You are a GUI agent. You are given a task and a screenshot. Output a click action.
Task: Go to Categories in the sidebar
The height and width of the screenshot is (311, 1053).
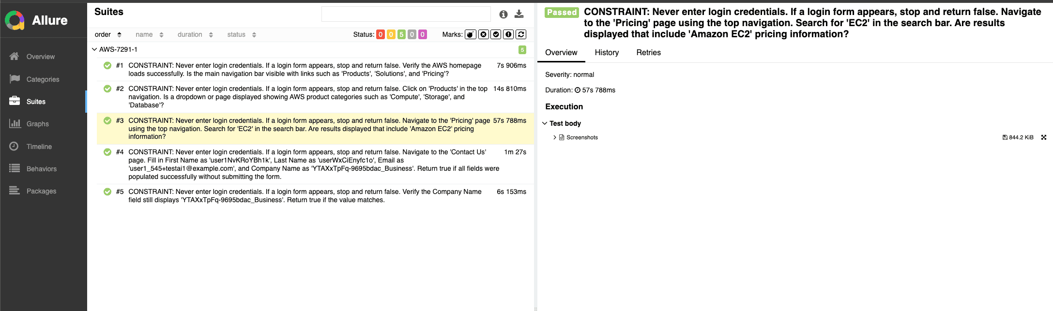click(43, 79)
